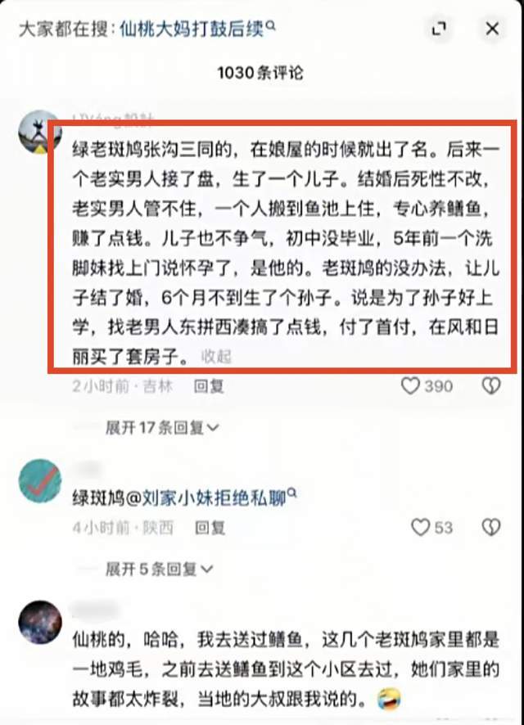Screen dimensions: 524x725
Task: Close the comments panel
Action: click(493, 29)
